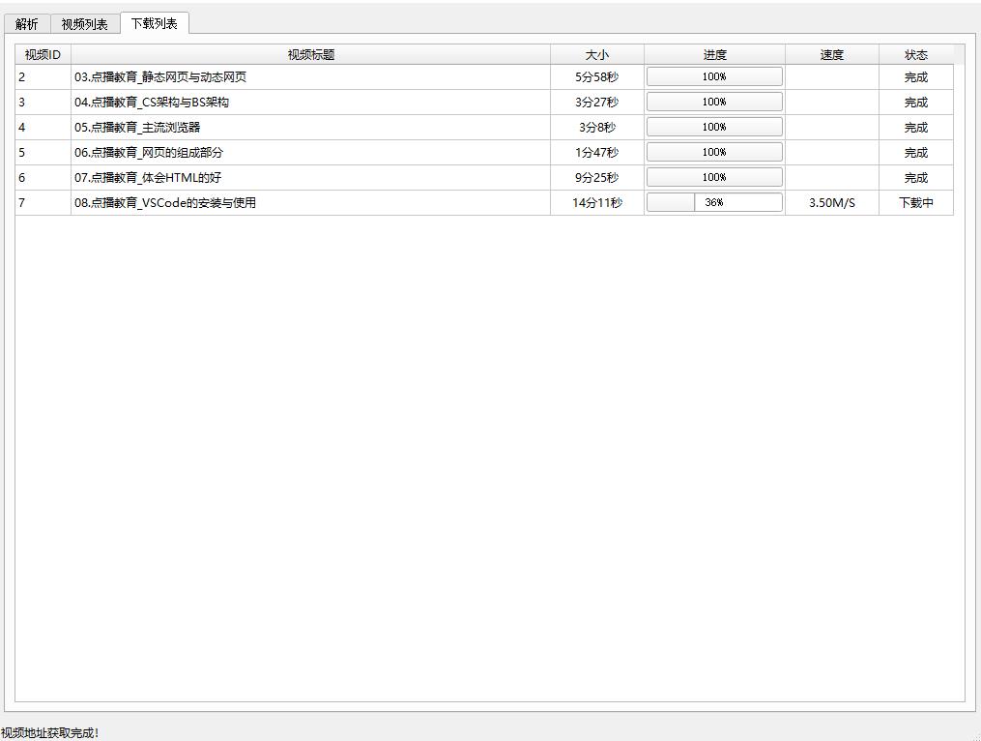This screenshot has height=741, width=981.
Task: Open the 视频列表 tab
Action: tap(84, 24)
